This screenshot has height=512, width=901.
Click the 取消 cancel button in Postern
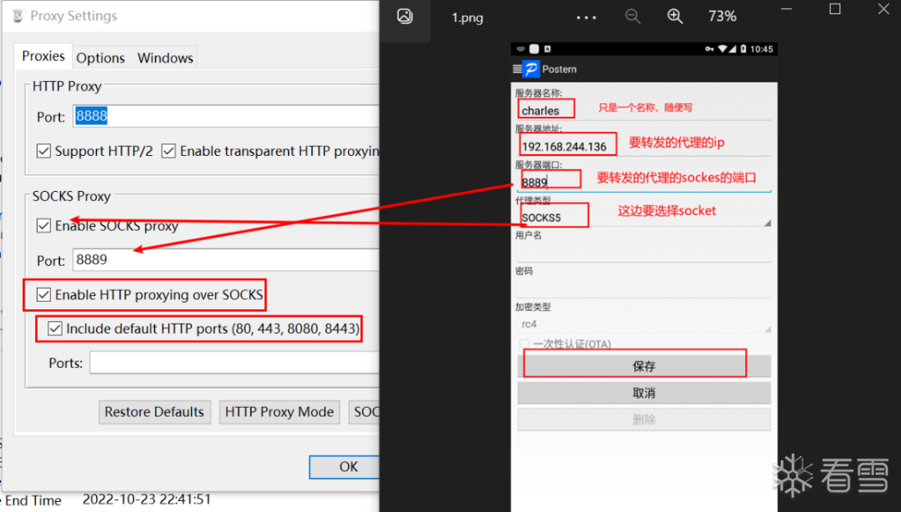pyautogui.click(x=643, y=393)
